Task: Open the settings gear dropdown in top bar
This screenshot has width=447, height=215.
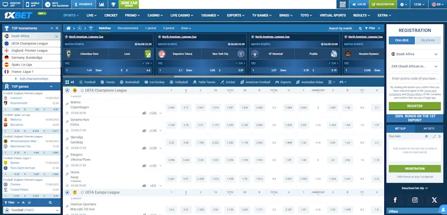Action: [403, 4]
